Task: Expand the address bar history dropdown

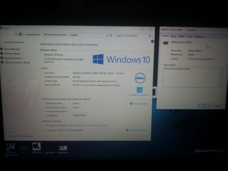Action: point(107,35)
